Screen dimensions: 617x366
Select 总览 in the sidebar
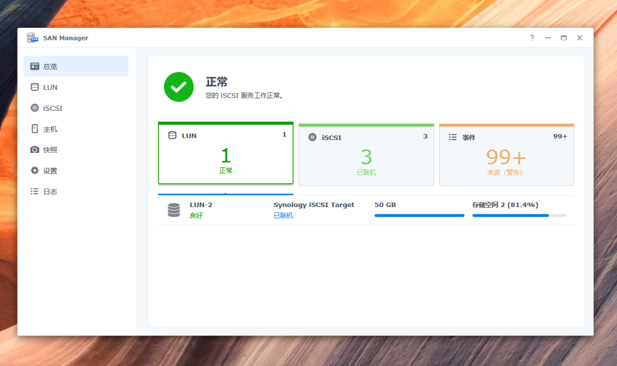pos(76,66)
